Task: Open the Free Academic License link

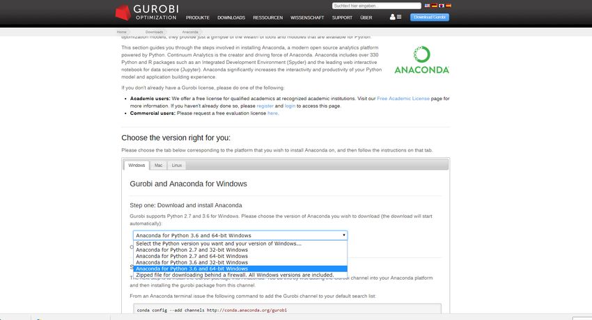Action: point(403,99)
